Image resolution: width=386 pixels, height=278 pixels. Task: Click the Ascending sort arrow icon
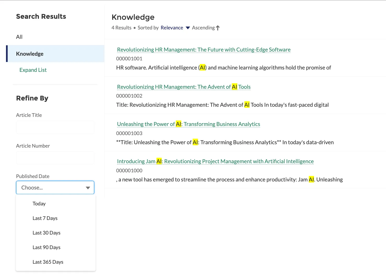(218, 28)
